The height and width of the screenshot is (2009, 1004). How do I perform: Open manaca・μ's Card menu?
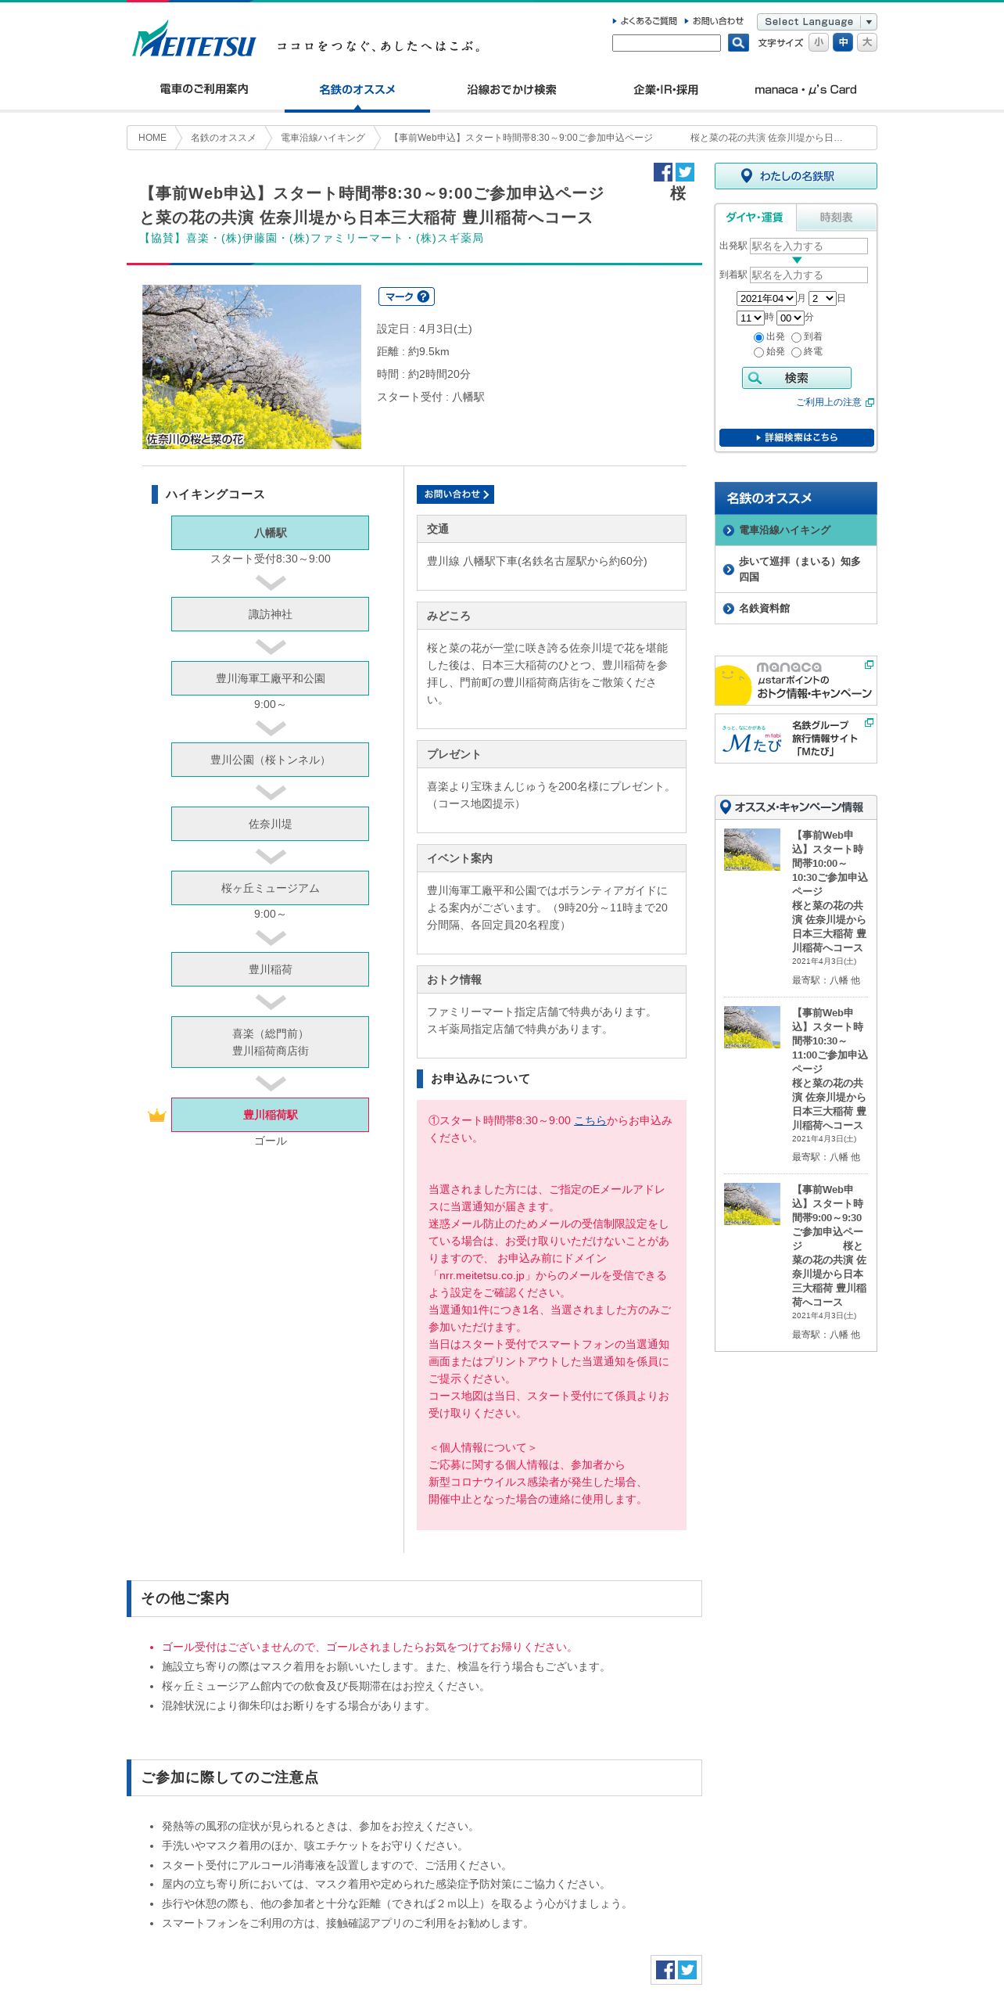pos(805,89)
